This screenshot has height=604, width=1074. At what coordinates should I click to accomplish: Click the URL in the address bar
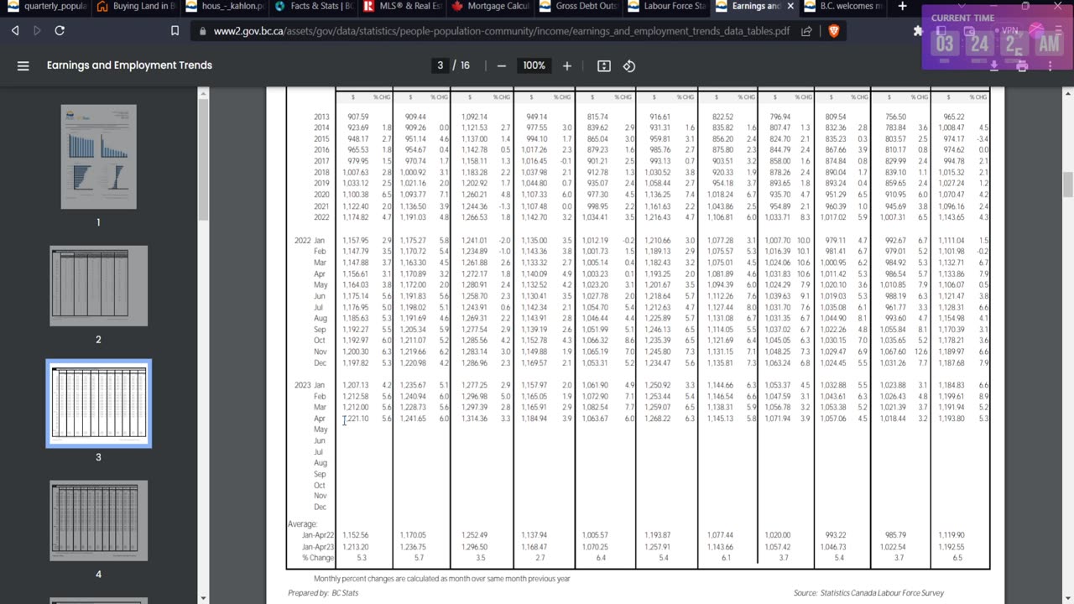click(x=501, y=31)
